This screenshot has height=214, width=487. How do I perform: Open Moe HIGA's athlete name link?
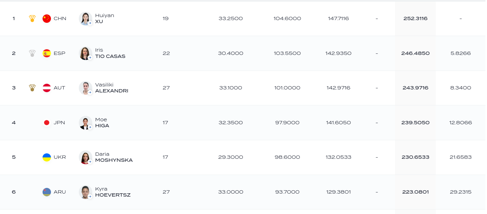(102, 123)
